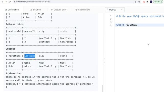Click the comment on editor line 1
Image resolution: width=164 pixels, height=92 pixels.
click(x=140, y=16)
